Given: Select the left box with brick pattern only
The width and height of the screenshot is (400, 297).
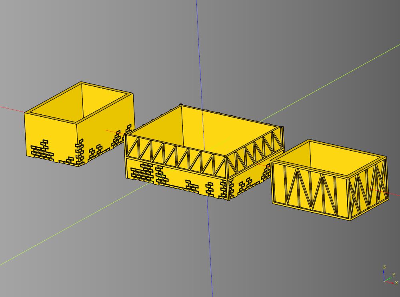Looking at the screenshot, I should [x=79, y=124].
